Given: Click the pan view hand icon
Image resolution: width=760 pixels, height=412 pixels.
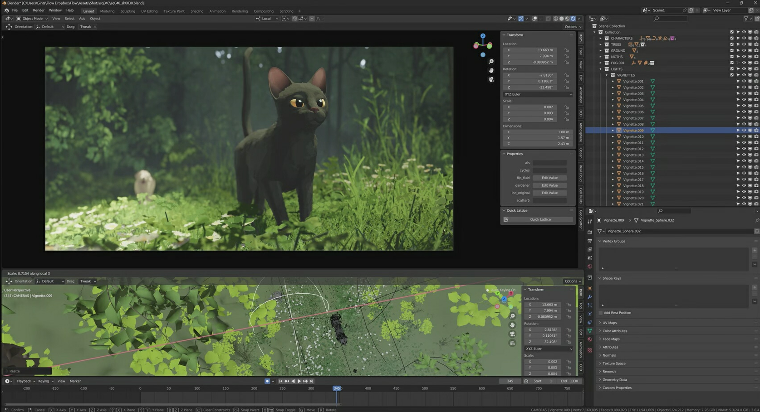Looking at the screenshot, I should coord(491,70).
